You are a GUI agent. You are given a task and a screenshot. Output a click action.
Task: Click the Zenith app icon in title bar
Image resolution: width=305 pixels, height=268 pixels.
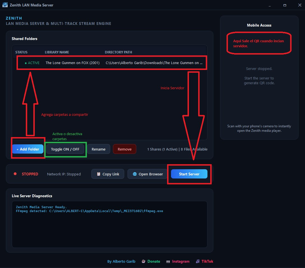[5, 5]
